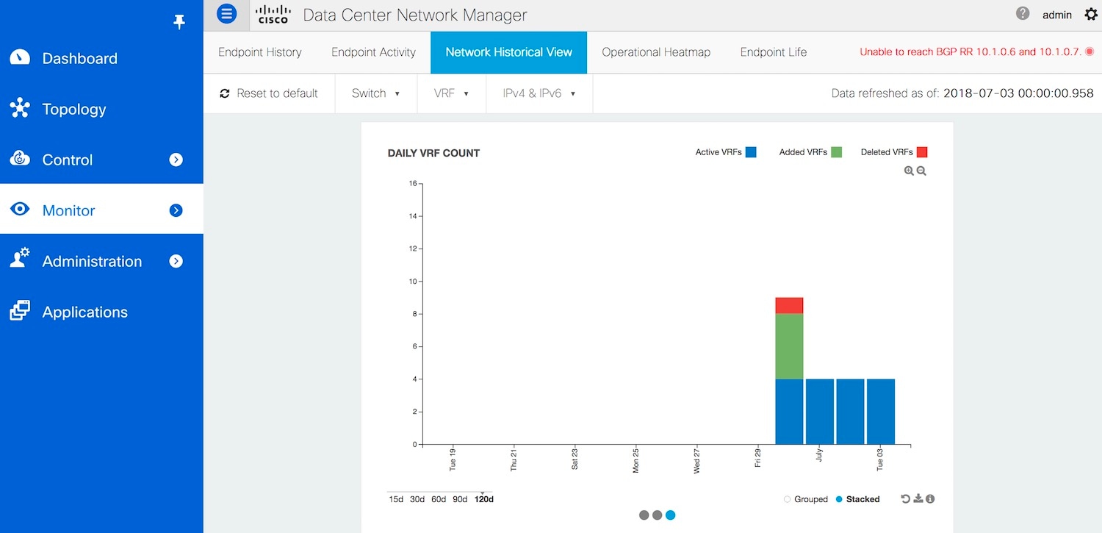
Task: Expand the IPv4 & IPv6 dropdown
Action: pos(539,93)
